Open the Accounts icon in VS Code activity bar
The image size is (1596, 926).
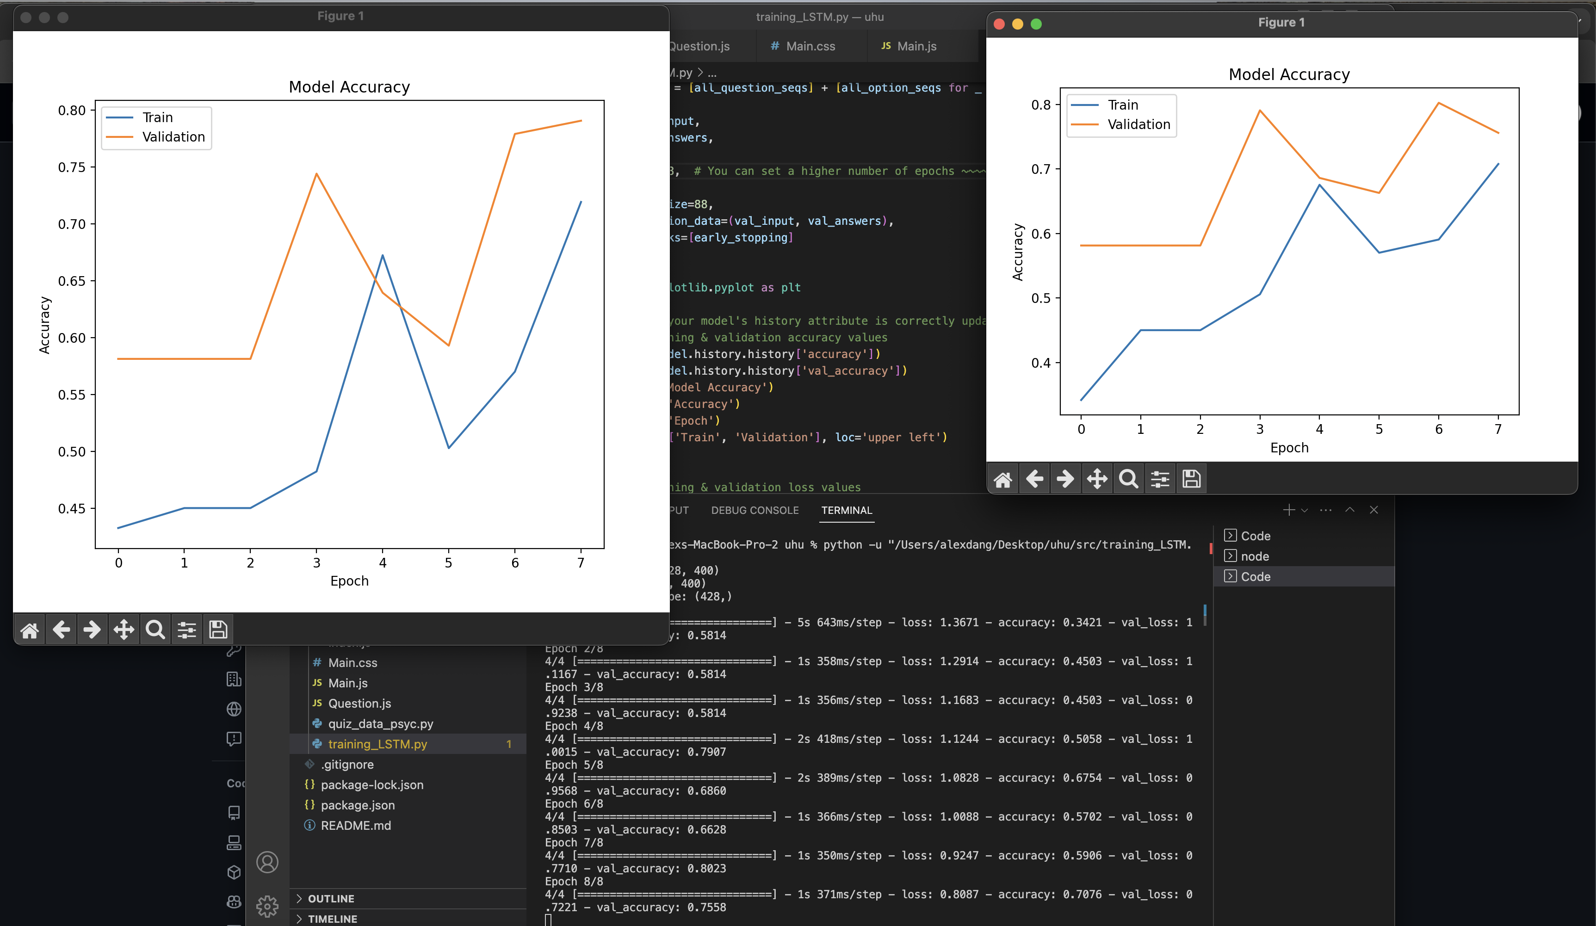267,862
